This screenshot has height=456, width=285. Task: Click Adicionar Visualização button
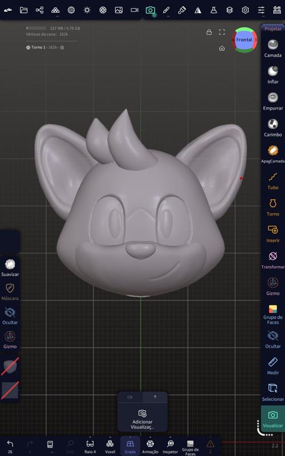pyautogui.click(x=142, y=419)
